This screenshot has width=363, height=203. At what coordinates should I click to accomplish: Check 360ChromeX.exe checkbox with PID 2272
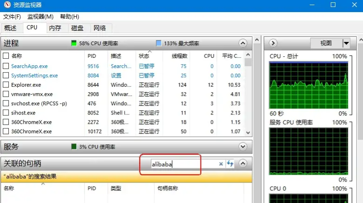(6, 122)
